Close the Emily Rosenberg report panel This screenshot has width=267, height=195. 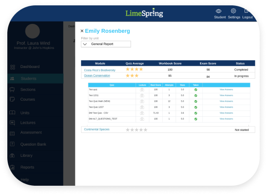(x=82, y=31)
